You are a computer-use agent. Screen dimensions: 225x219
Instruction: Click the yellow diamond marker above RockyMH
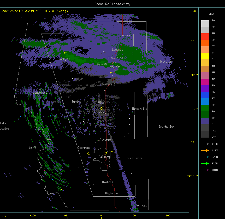pos(65,53)
